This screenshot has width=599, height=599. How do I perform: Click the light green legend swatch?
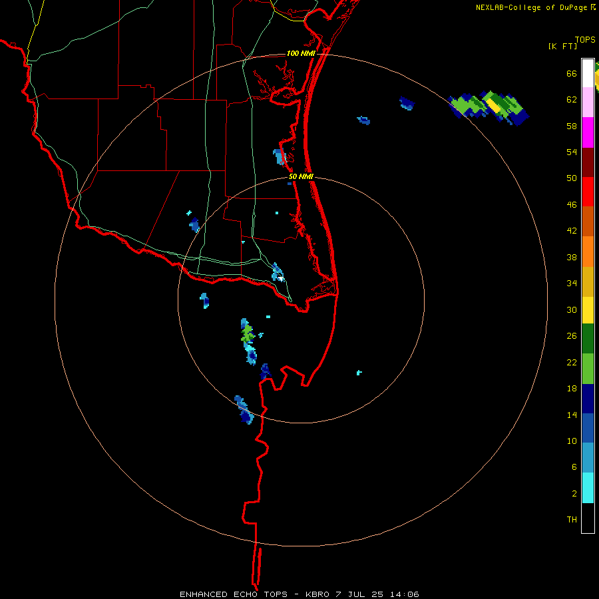[x=588, y=369]
